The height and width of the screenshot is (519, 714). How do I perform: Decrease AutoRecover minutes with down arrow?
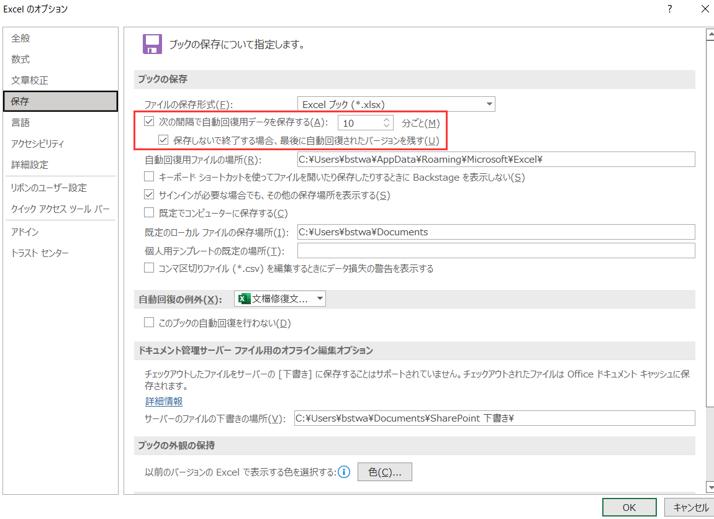click(386, 125)
